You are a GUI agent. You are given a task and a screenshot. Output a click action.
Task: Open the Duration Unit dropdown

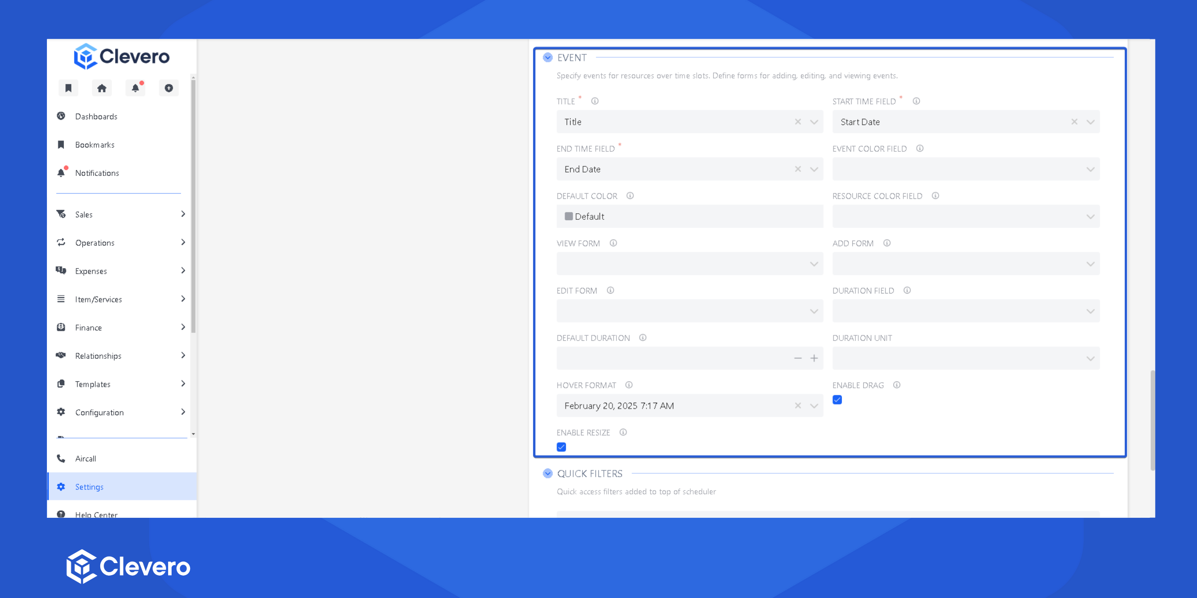966,358
